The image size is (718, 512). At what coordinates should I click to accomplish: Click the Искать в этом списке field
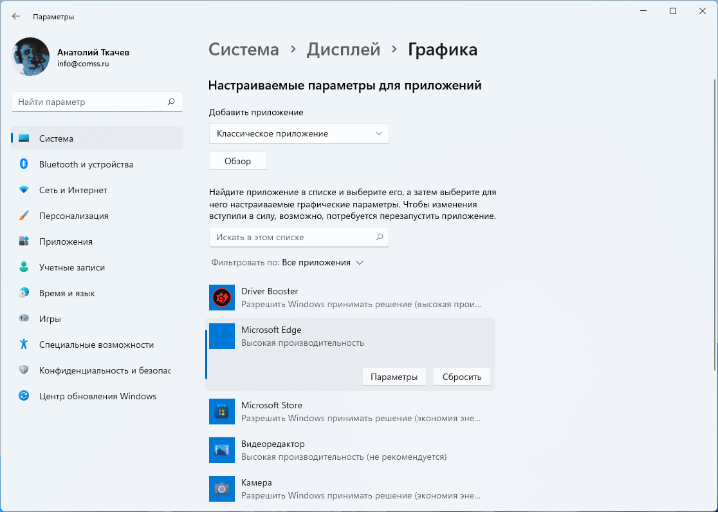tap(299, 237)
